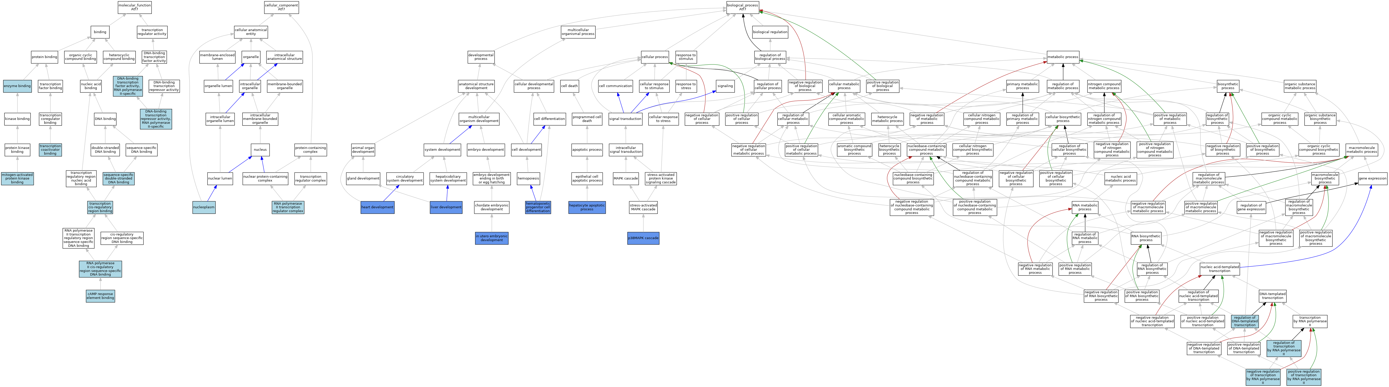Screen dimensions: 1389x387
Task: Click 'transcription coregulator binding' node
Action: point(50,119)
